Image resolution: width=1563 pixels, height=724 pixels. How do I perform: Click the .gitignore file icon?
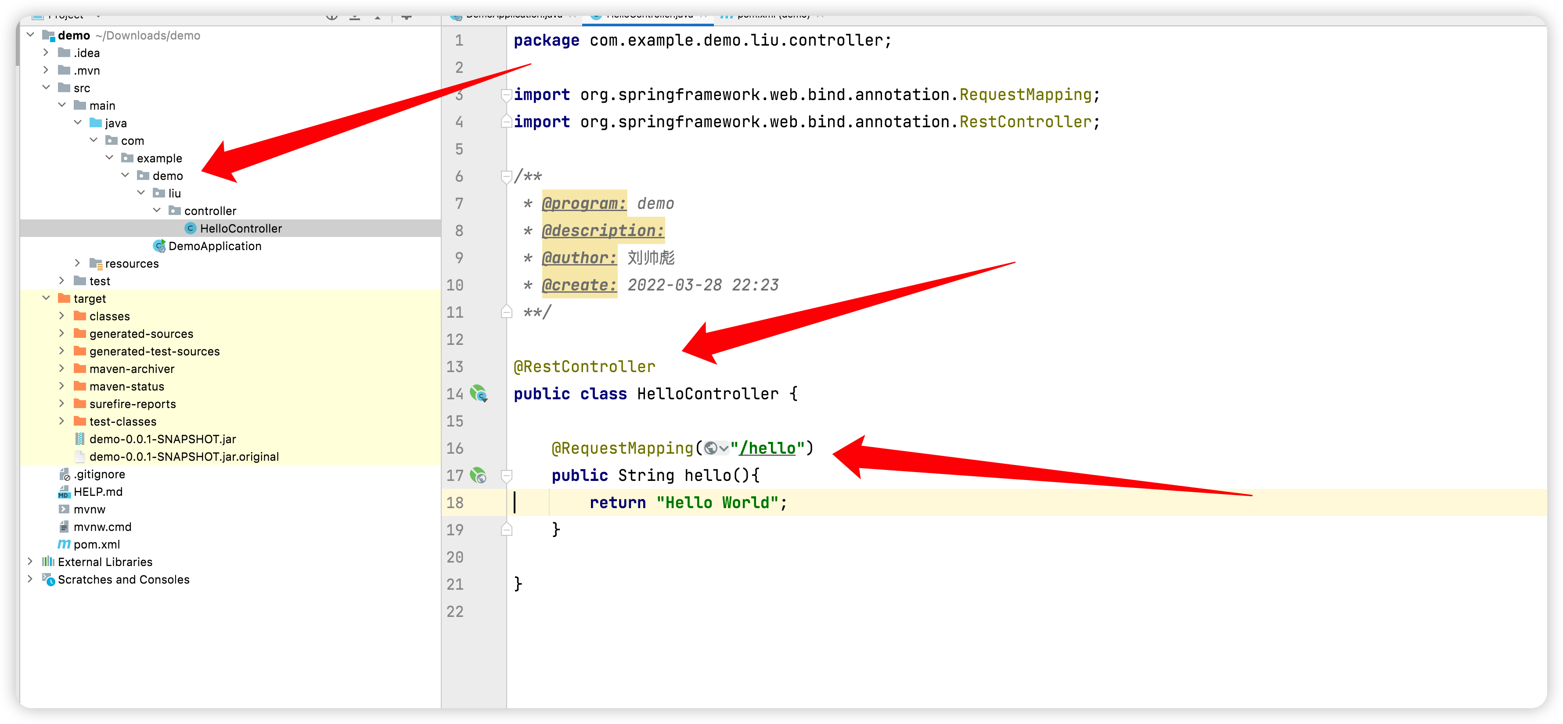[x=64, y=474]
